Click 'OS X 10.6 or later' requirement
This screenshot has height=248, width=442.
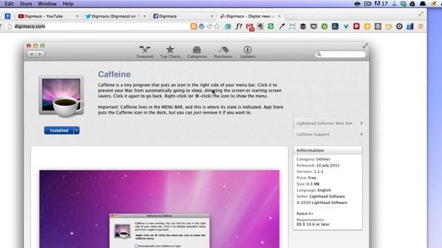pos(313,225)
